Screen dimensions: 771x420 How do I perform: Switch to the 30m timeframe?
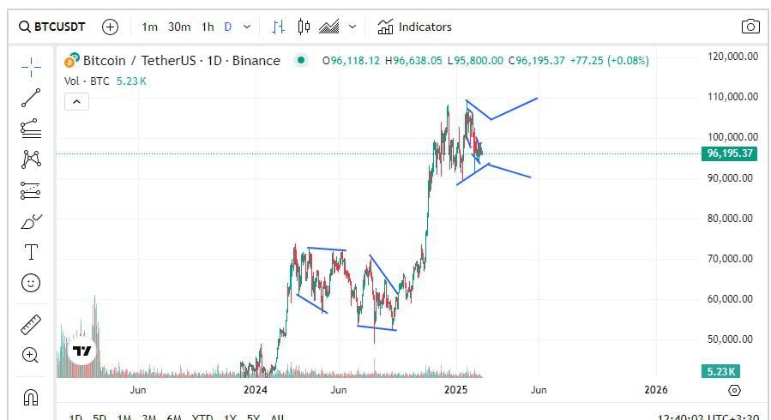[x=179, y=27]
